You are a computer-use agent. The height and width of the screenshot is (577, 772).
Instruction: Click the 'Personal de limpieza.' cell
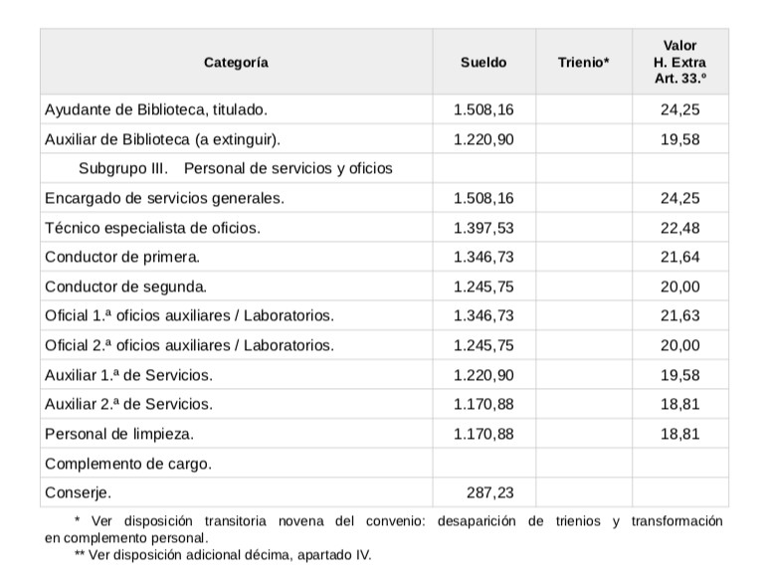coord(119,434)
